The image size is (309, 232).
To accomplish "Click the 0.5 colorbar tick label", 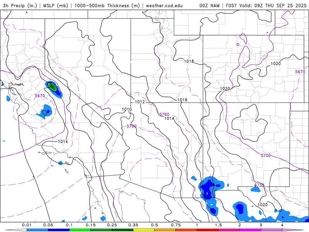I will (154, 225).
